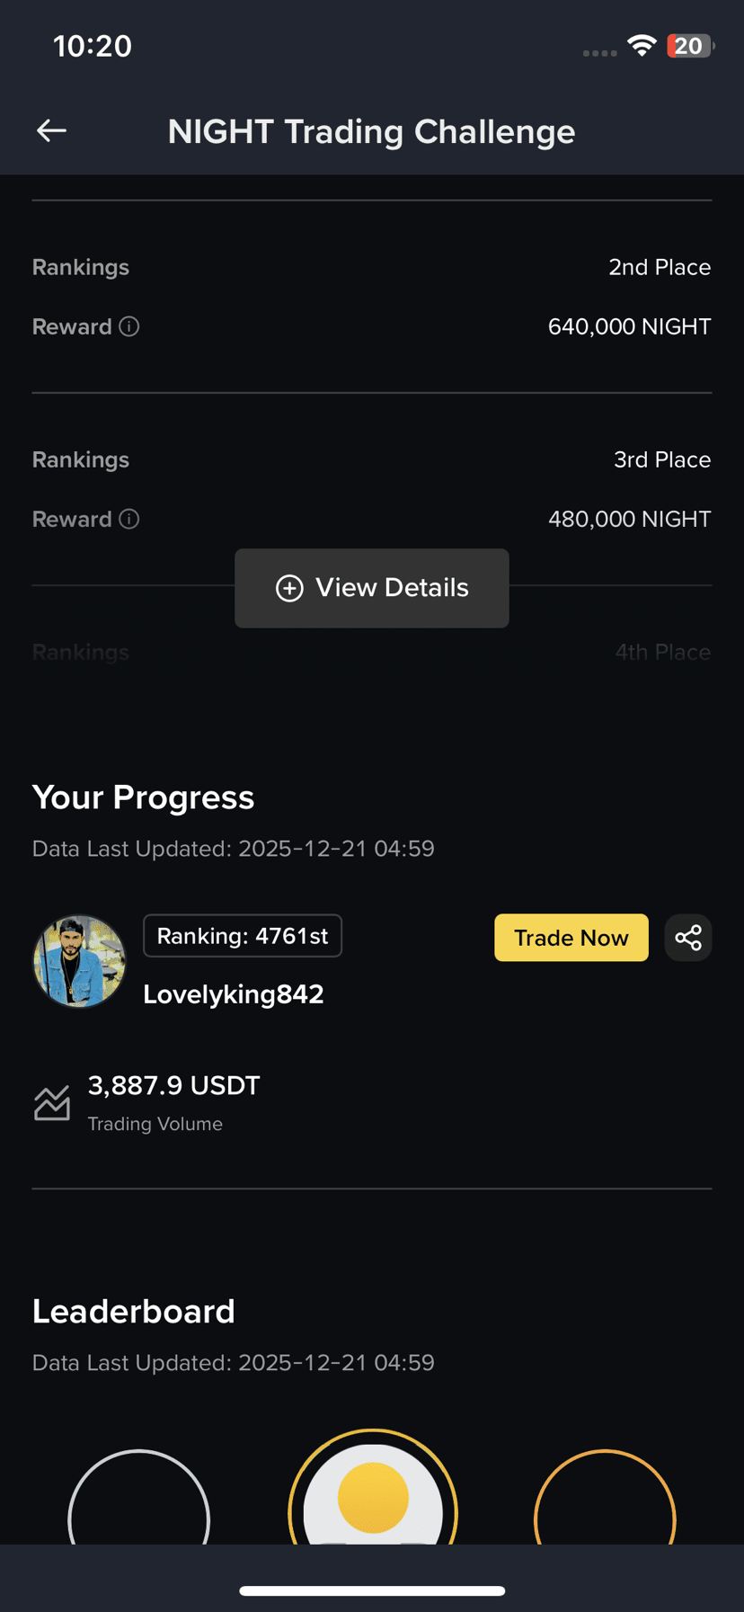Tap the home indicator bar
744x1612 pixels.
point(372,1590)
